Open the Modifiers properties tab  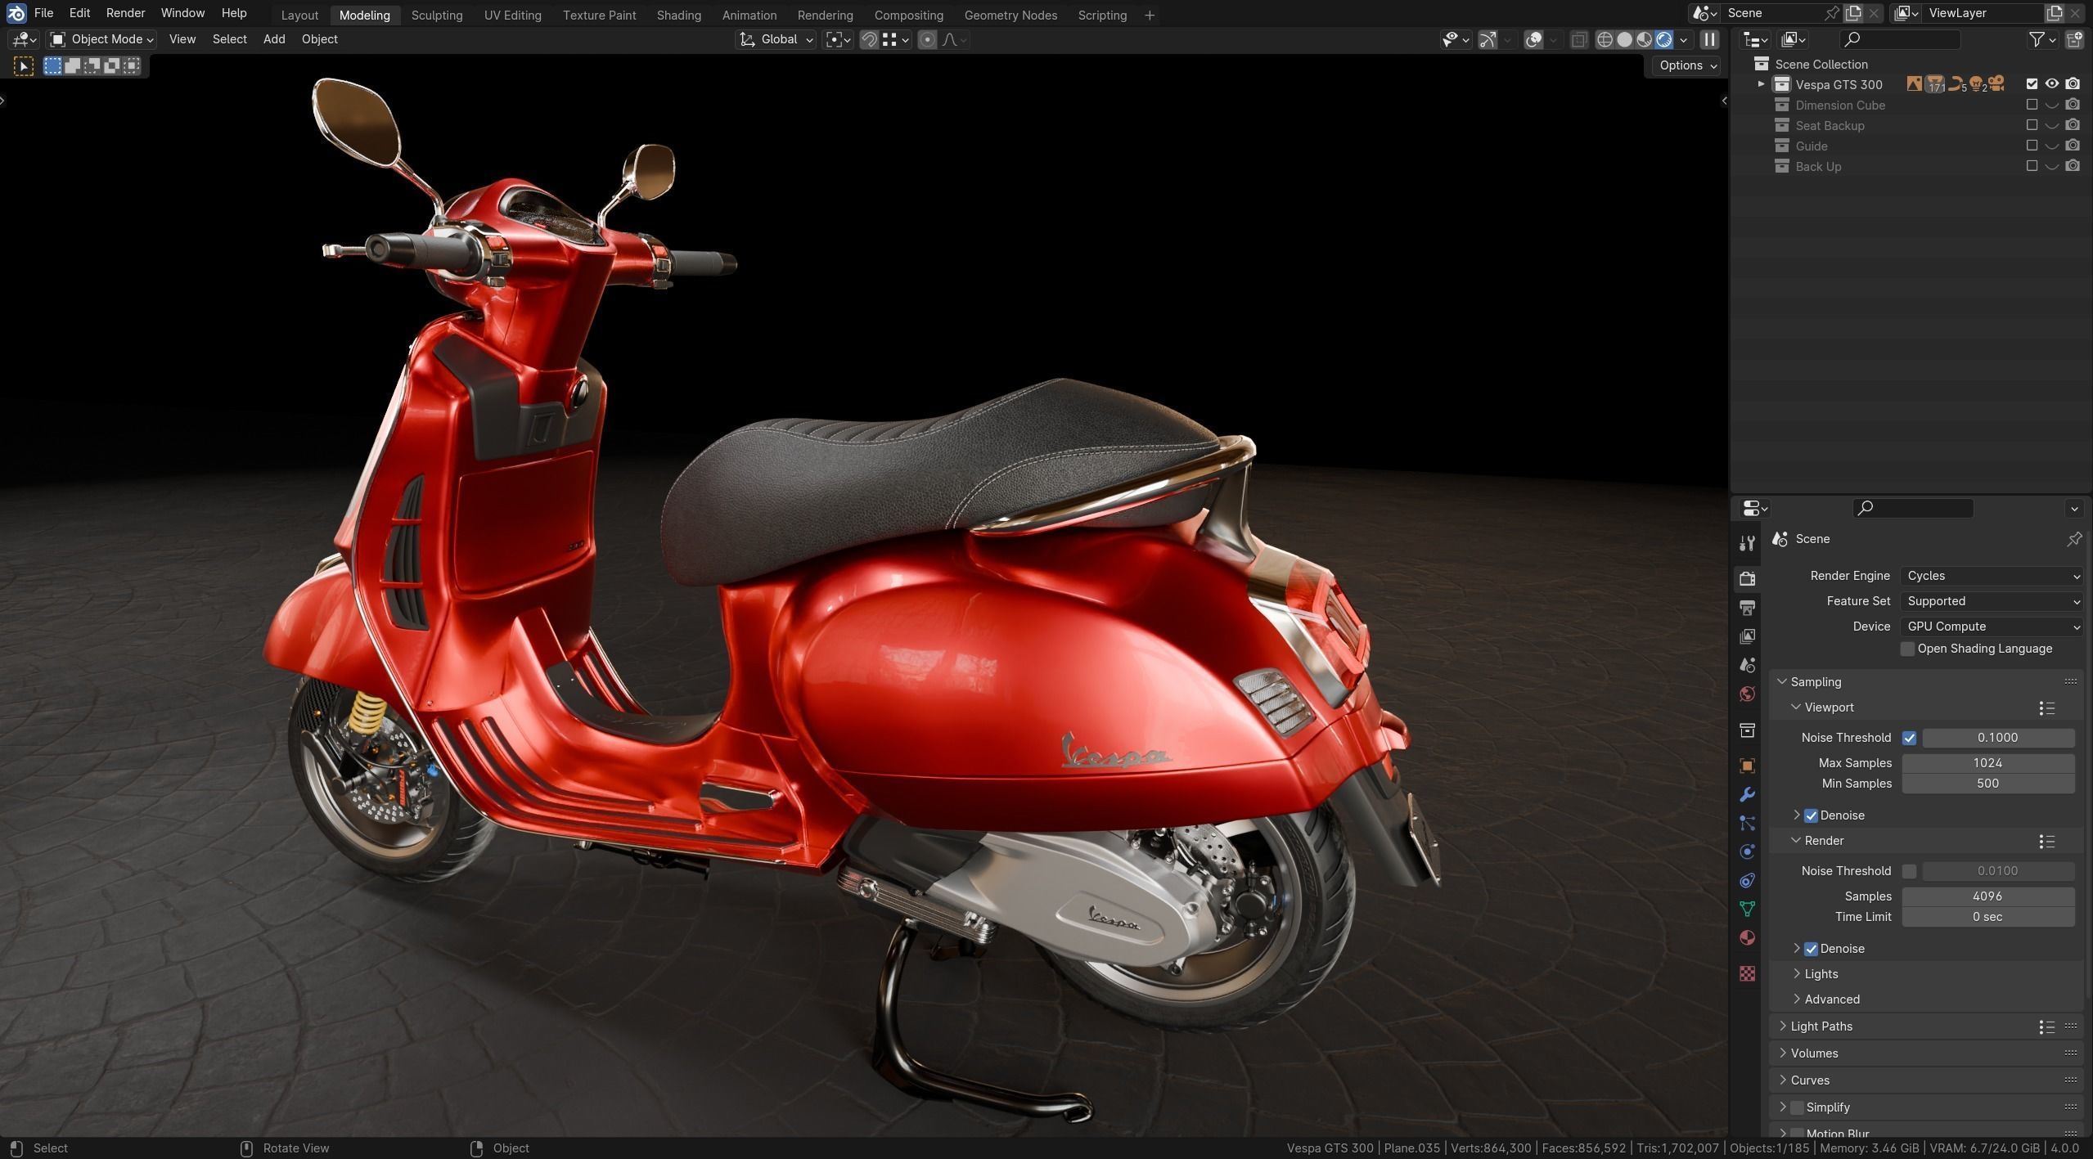(1747, 794)
